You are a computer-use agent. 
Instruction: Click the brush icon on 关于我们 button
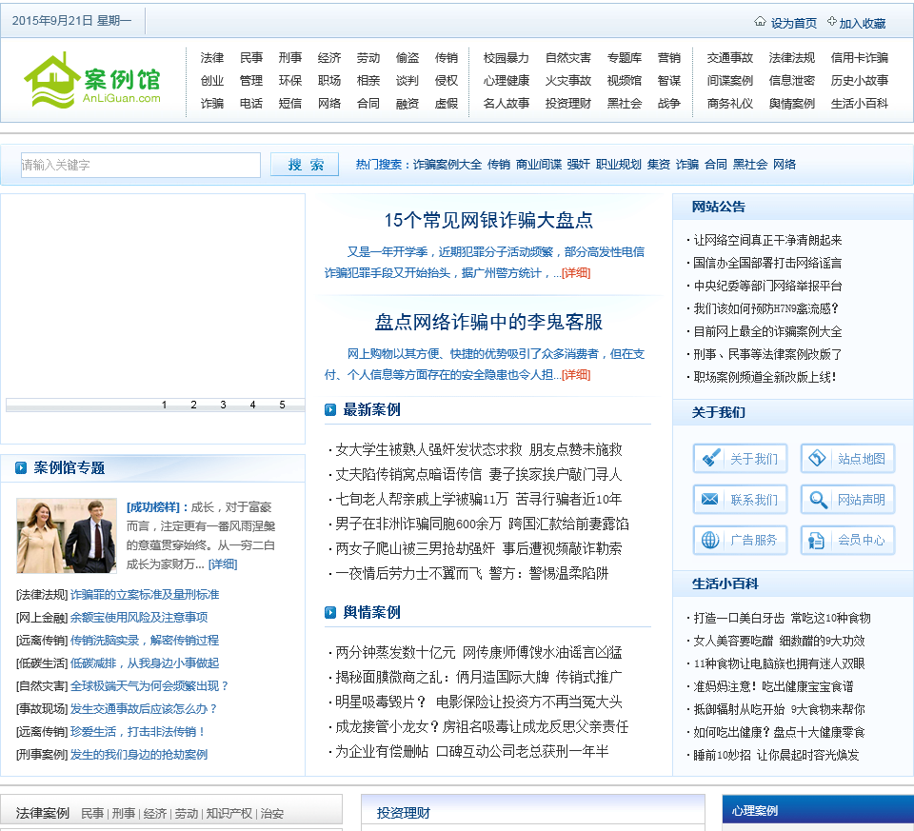click(x=710, y=458)
